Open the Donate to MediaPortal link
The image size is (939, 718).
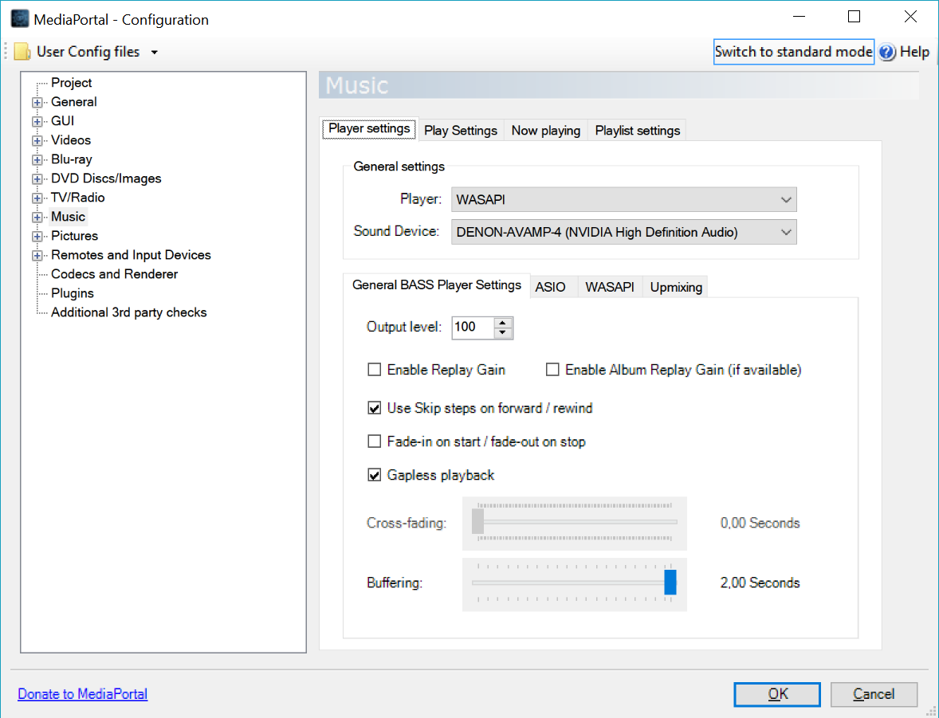[x=82, y=693]
